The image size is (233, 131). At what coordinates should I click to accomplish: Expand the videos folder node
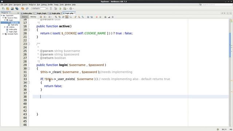pyautogui.click(x=5, y=27)
